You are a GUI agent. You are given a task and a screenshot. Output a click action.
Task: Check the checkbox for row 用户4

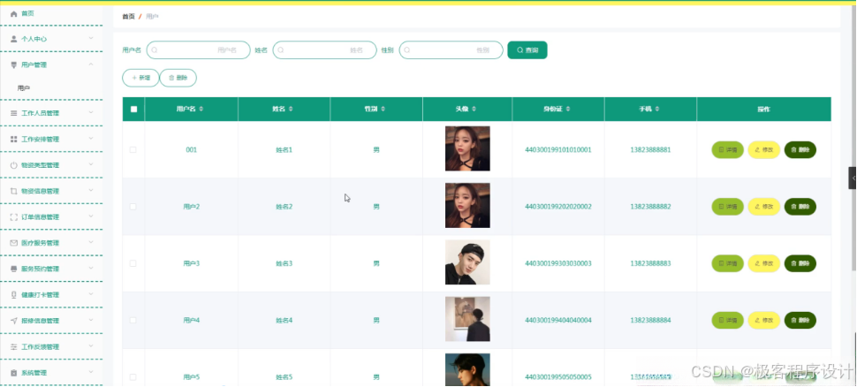tap(133, 321)
